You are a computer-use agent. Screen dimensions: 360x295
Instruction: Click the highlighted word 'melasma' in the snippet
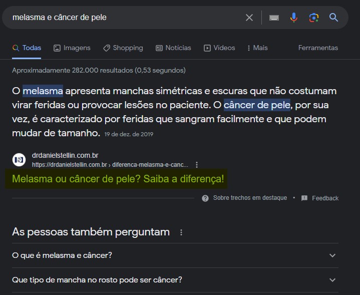coord(43,91)
